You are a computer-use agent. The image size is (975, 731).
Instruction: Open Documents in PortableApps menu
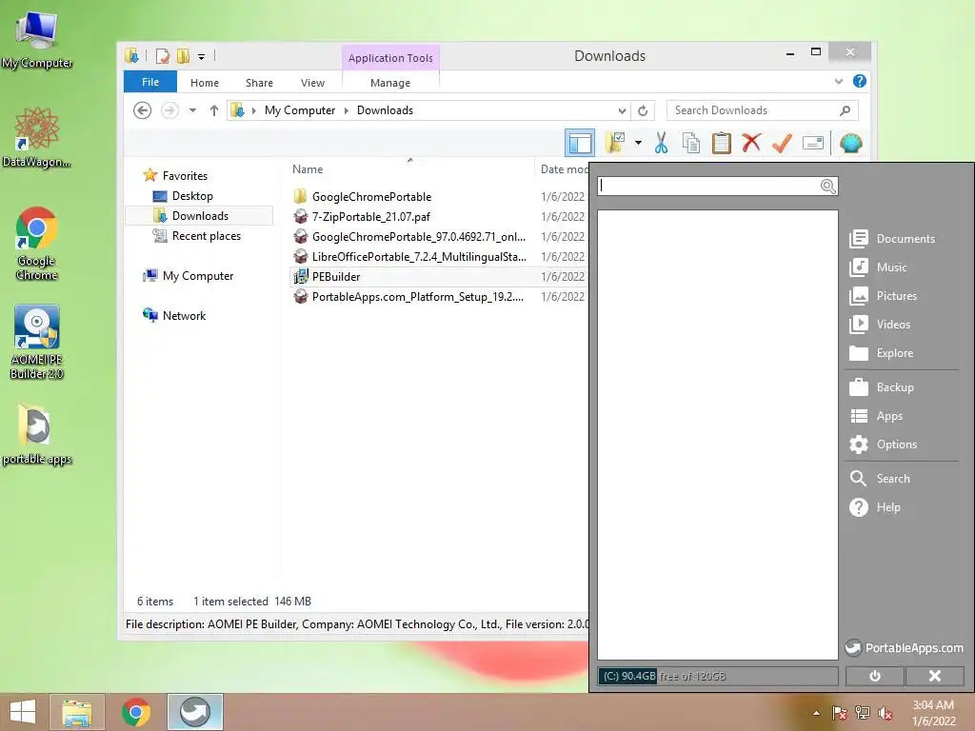892,239
